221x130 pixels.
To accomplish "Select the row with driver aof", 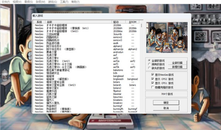I will pyautogui.click(x=86, y=55).
